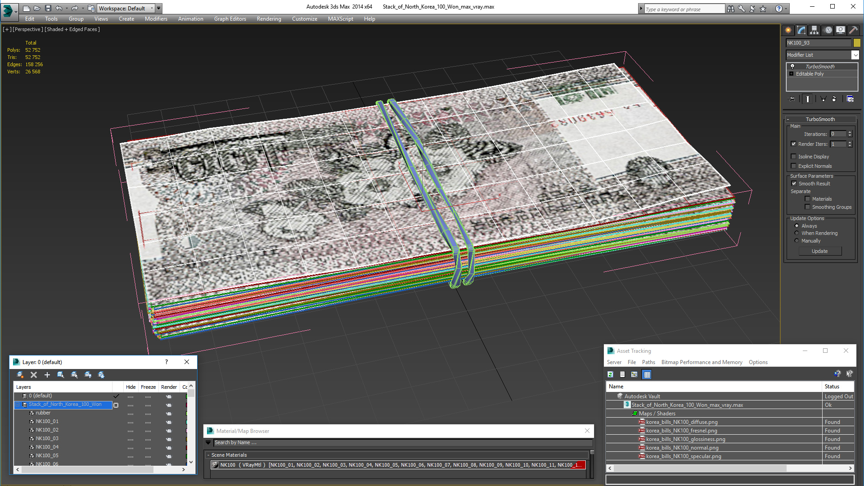Viewport: 864px width, 486px height.
Task: Click the binoculars search icon
Action: coord(731,9)
